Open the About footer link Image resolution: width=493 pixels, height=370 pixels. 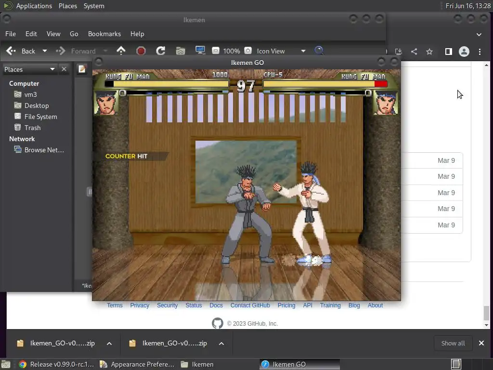(375, 305)
